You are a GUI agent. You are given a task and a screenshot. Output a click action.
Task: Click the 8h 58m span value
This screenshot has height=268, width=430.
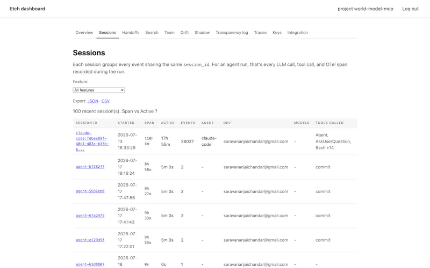pyautogui.click(x=148, y=167)
